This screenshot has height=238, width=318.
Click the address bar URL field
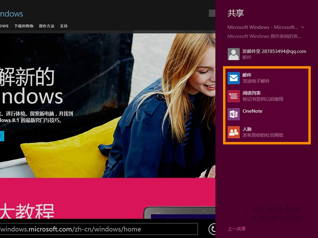point(99,229)
